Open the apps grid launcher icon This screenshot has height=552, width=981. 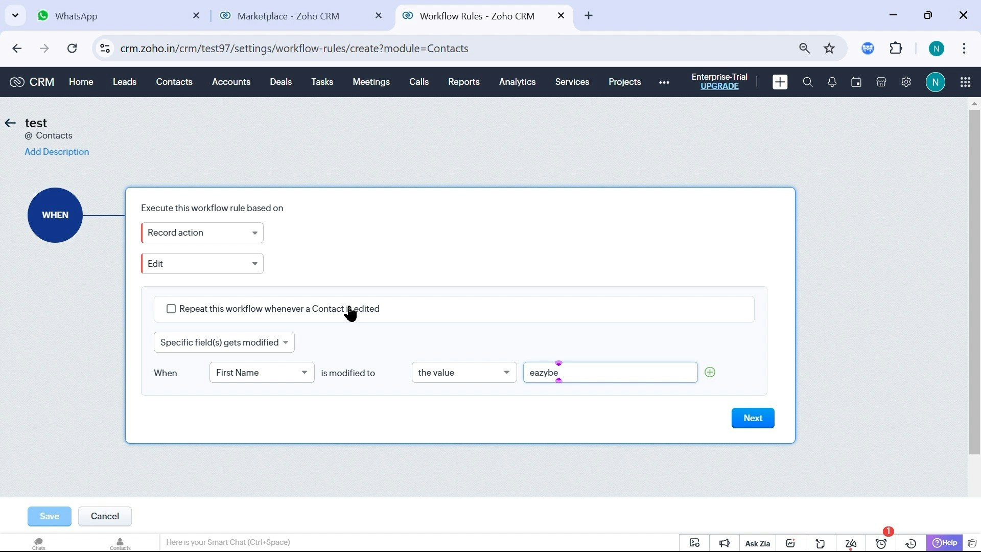coord(966,82)
